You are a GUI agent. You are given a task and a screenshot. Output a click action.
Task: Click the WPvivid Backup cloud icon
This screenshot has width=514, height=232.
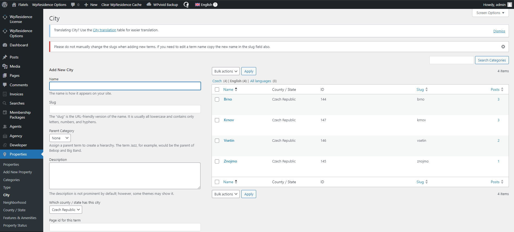click(149, 4)
